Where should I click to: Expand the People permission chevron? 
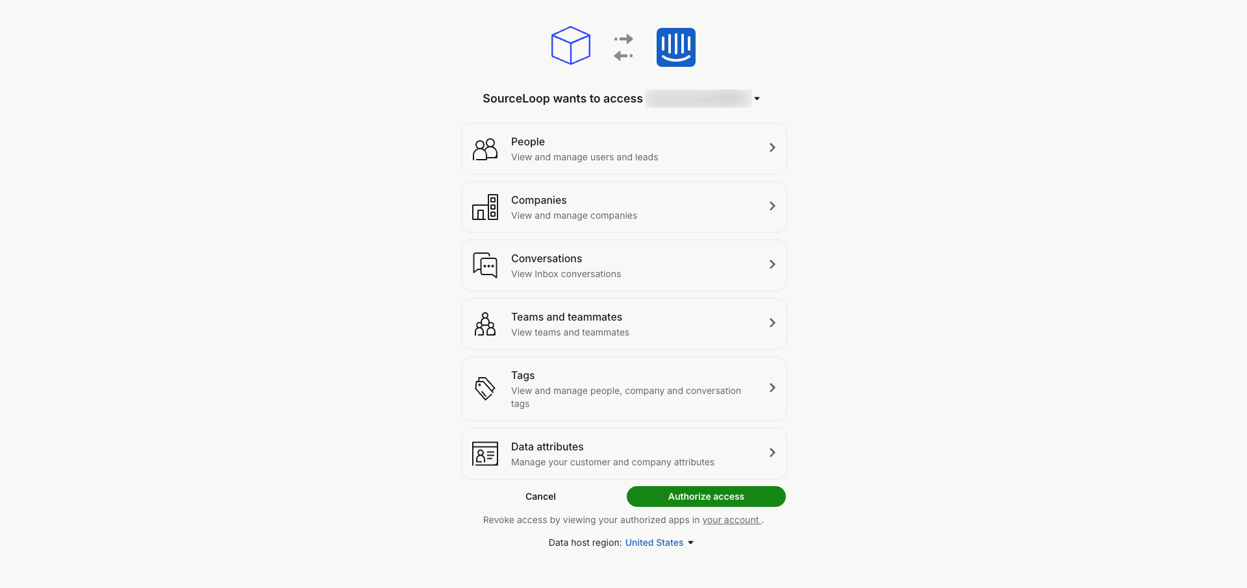772,148
